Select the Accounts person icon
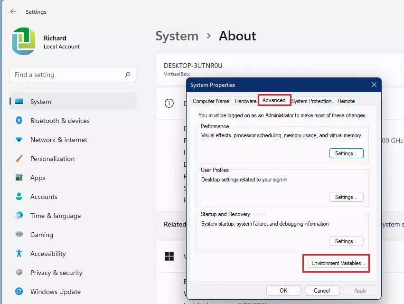The image size is (404, 304). 19,197
